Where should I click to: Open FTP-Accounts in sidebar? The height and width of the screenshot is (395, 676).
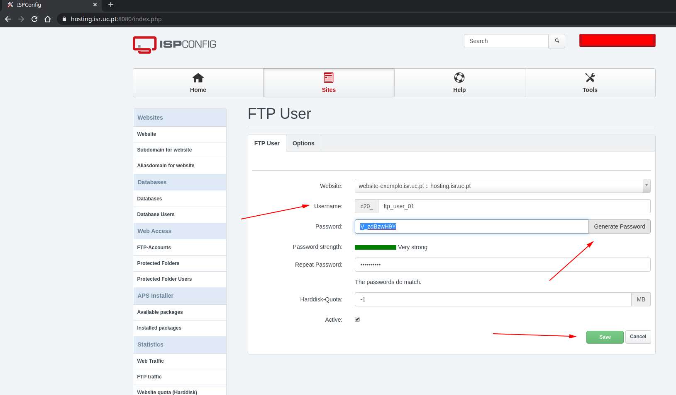(x=180, y=248)
